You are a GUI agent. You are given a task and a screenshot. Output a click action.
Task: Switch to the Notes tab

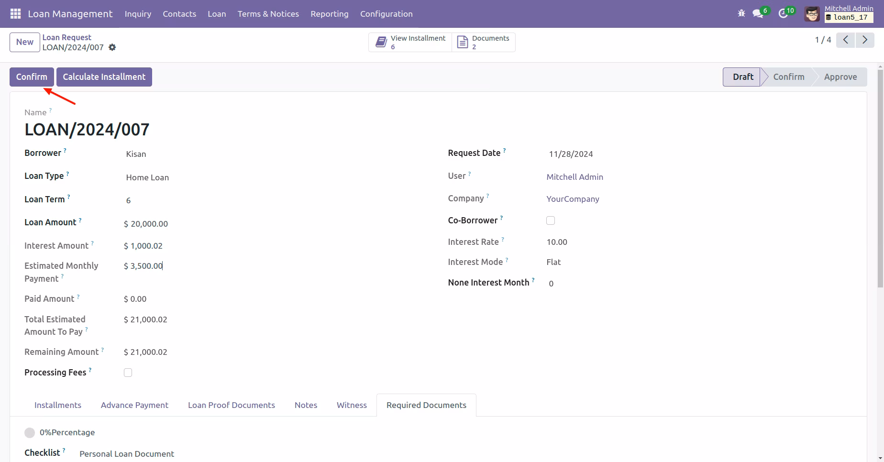click(x=306, y=405)
